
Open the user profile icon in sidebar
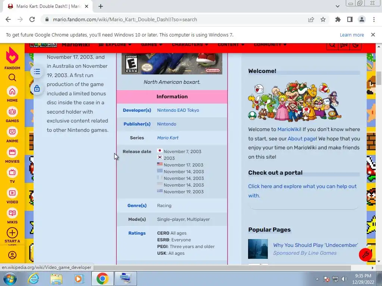12,255
